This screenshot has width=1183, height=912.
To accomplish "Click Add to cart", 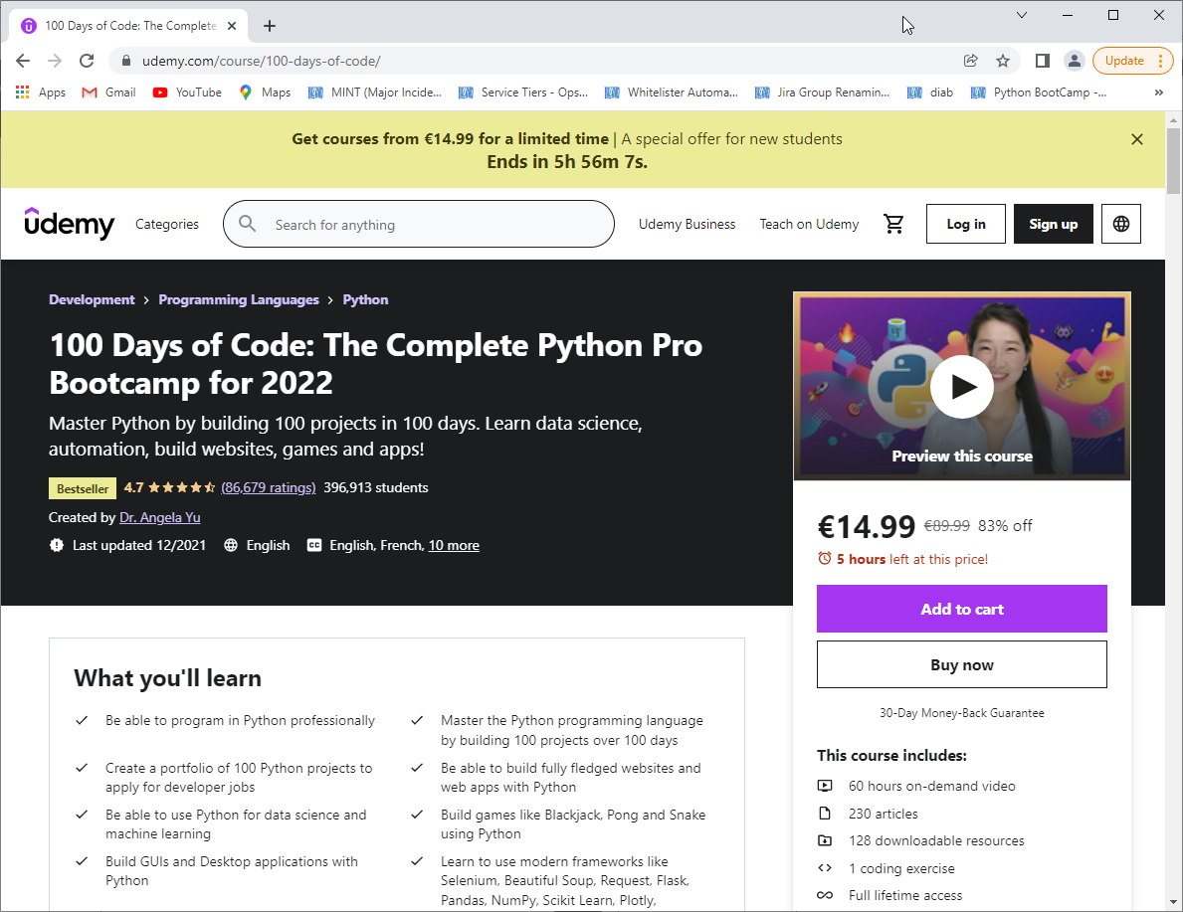I will tap(962, 609).
